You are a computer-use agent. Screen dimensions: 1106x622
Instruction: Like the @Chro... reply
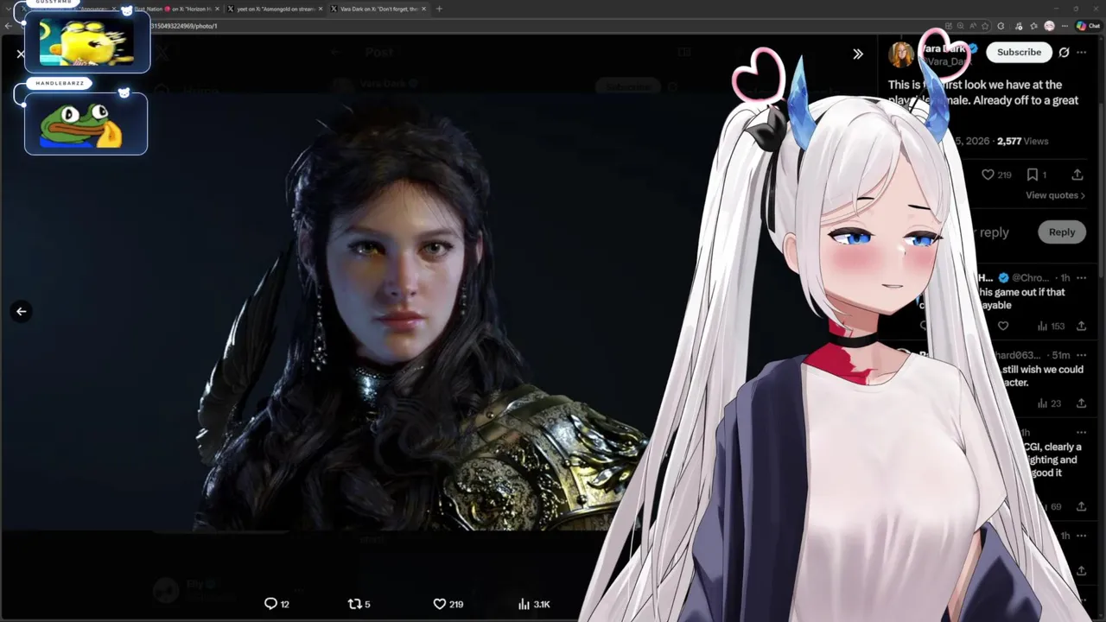click(x=1003, y=326)
